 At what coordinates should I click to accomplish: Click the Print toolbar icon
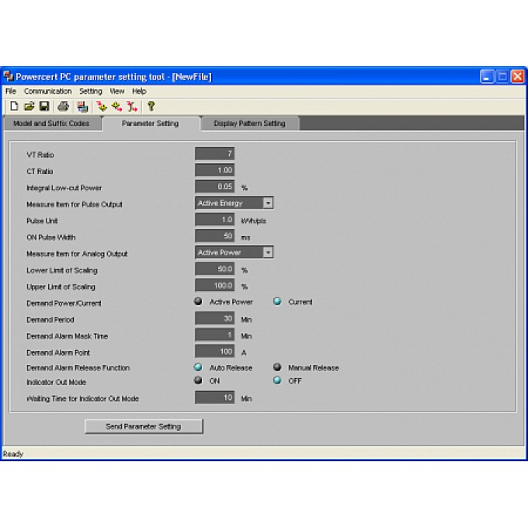pos(64,106)
